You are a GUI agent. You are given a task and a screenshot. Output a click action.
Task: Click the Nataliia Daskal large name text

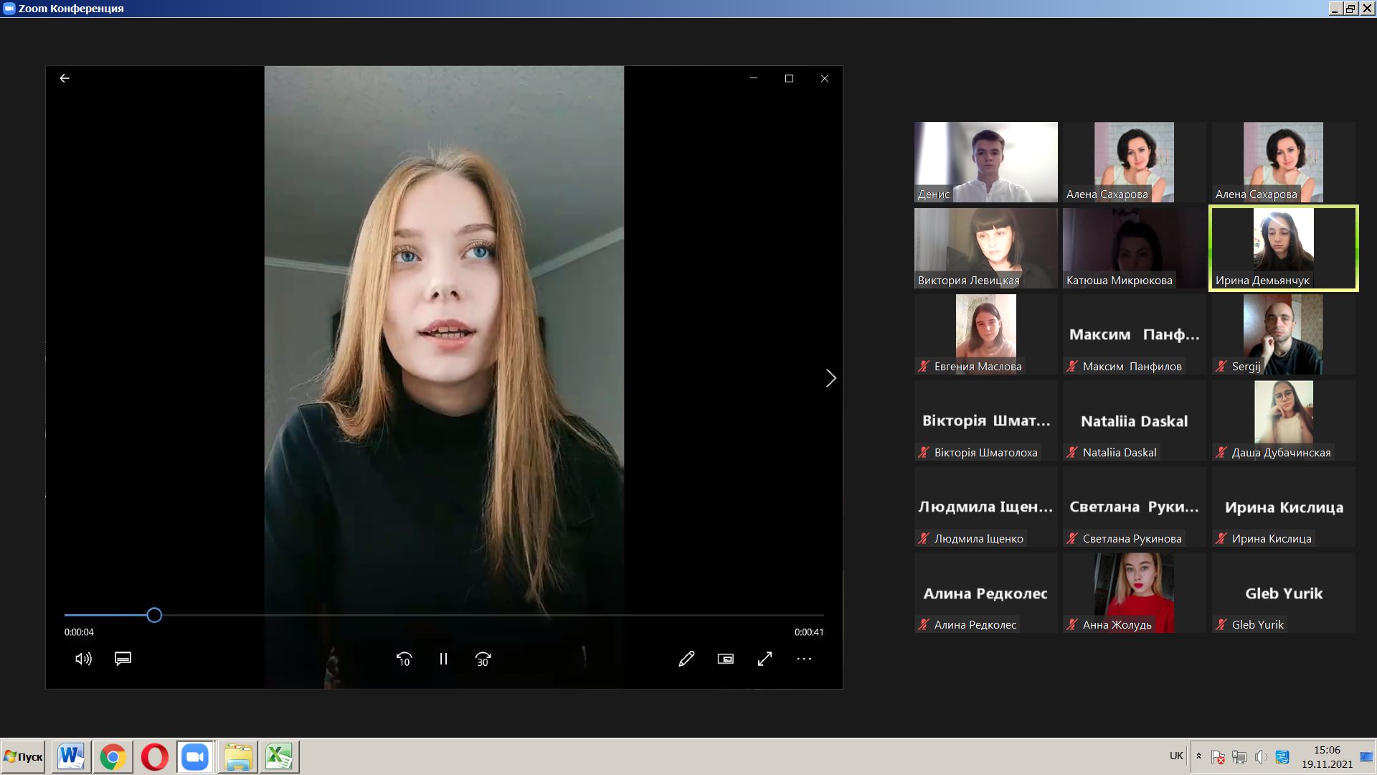click(x=1134, y=421)
